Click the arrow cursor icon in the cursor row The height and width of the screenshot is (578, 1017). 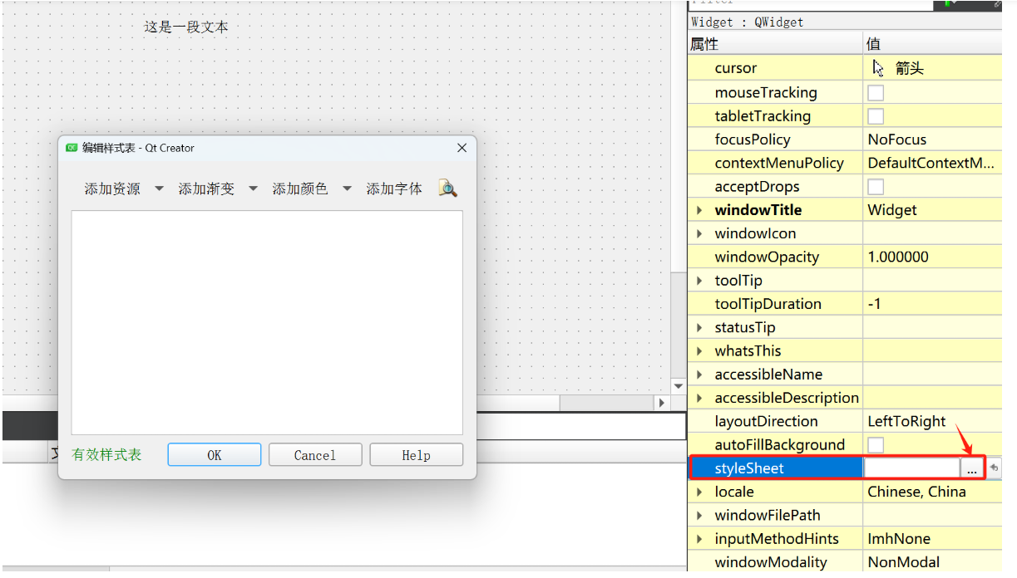coord(878,68)
